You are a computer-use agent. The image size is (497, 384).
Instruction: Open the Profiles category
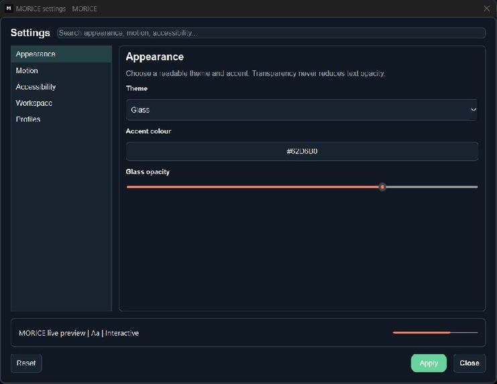click(61, 119)
